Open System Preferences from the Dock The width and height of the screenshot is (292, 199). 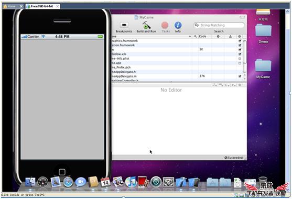pyautogui.click(x=168, y=182)
